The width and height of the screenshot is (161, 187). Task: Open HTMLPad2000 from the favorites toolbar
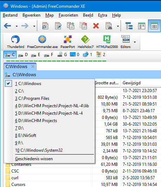point(107,42)
